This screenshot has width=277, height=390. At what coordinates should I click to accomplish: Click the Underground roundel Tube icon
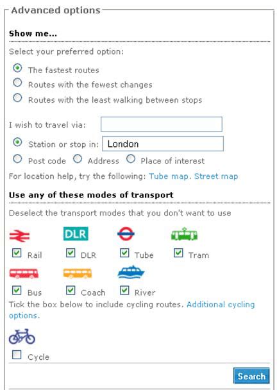pyautogui.click(x=126, y=233)
